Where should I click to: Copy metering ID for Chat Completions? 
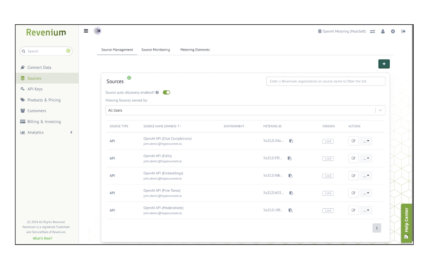291,141
